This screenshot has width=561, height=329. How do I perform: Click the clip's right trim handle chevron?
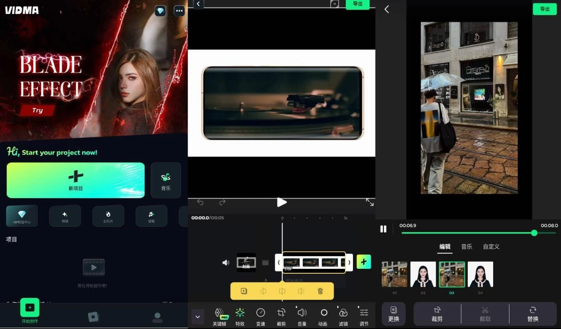(349, 263)
